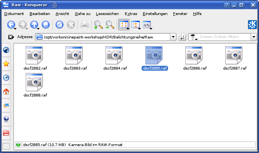Switch to Image View mode

pyautogui.click(x=147, y=25)
